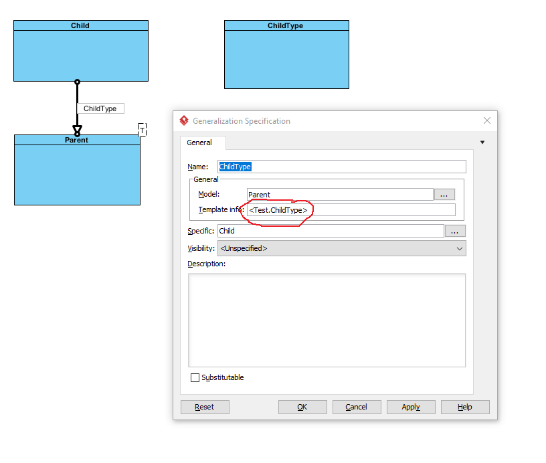This screenshot has width=546, height=463.
Task: Click the connector endpoint circle under Child
Action: (x=77, y=82)
